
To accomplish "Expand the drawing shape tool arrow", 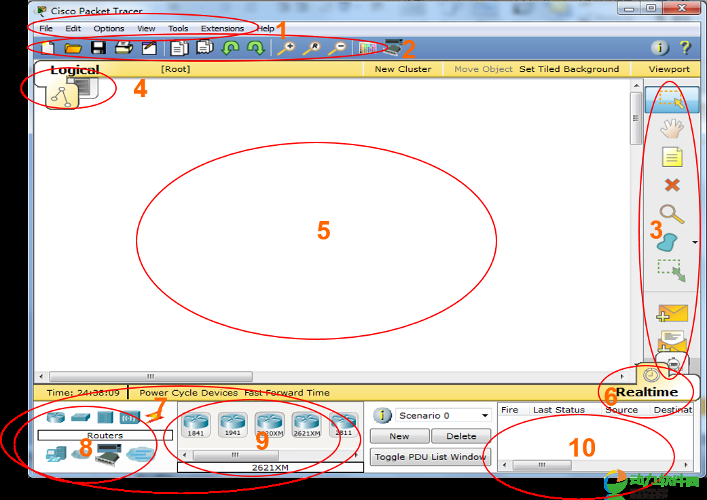I will (695, 242).
